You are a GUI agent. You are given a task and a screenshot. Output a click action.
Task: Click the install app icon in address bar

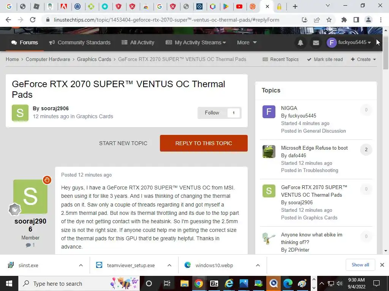(304, 20)
